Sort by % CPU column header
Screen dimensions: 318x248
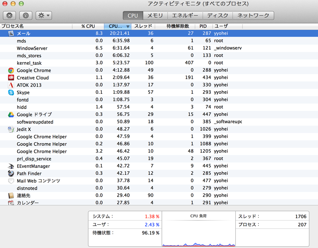(x=88, y=26)
